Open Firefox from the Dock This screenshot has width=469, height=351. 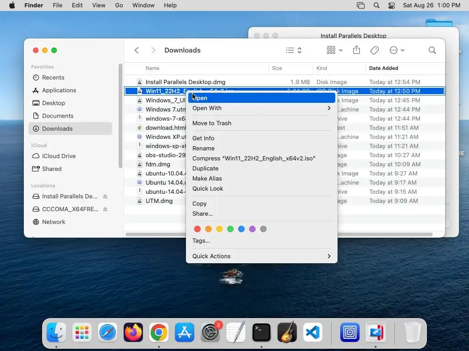click(x=133, y=332)
